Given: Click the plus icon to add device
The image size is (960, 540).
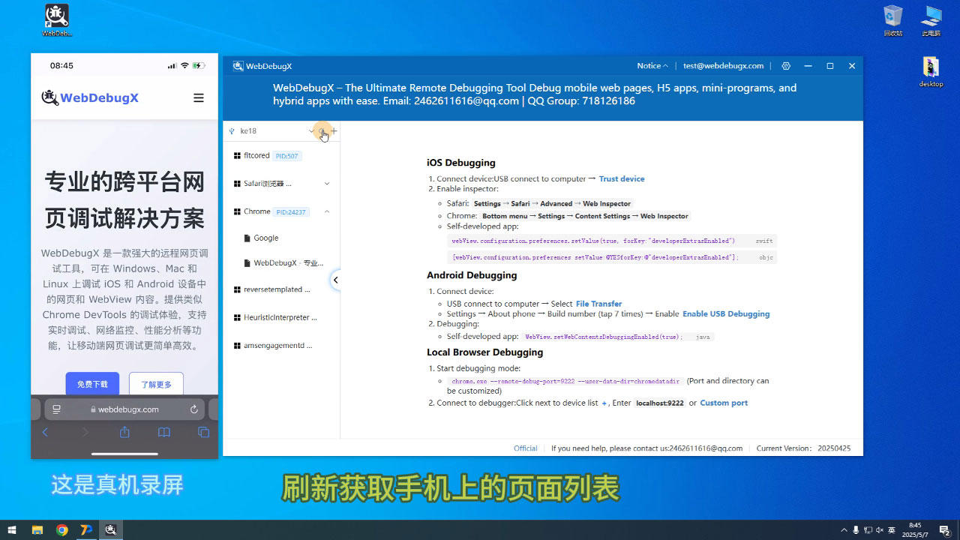Looking at the screenshot, I should pyautogui.click(x=334, y=130).
